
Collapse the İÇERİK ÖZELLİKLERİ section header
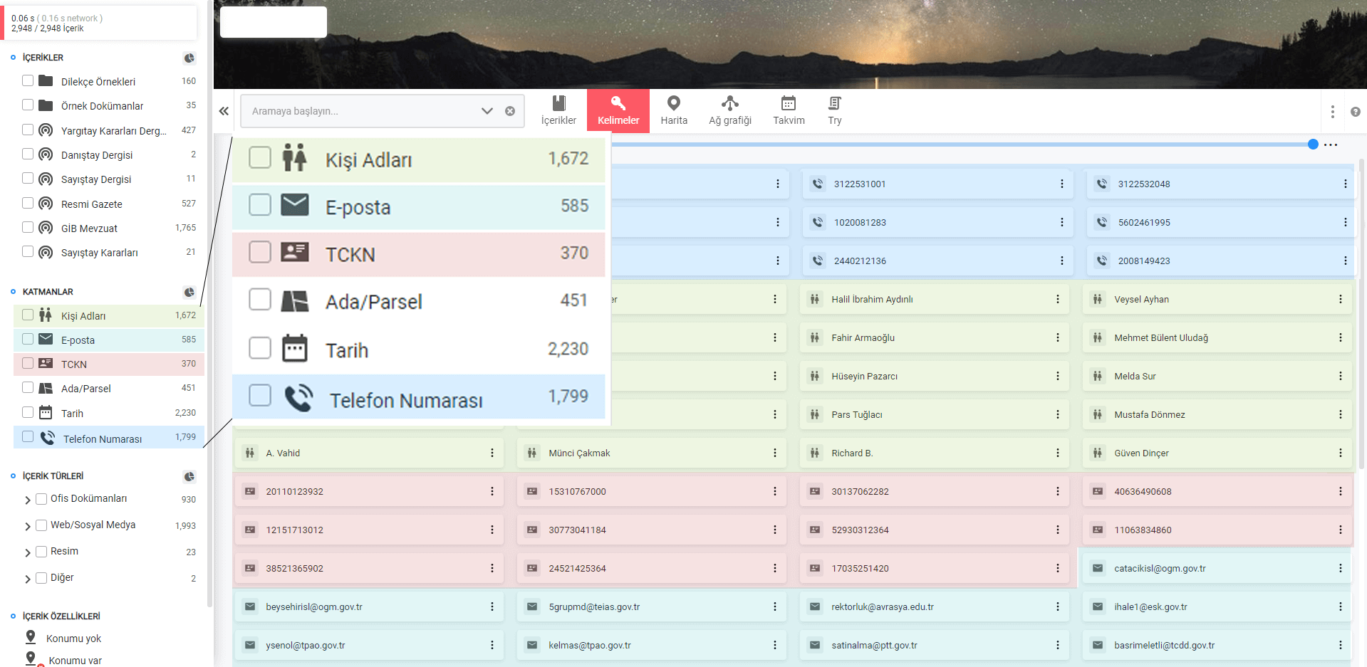coord(61,616)
